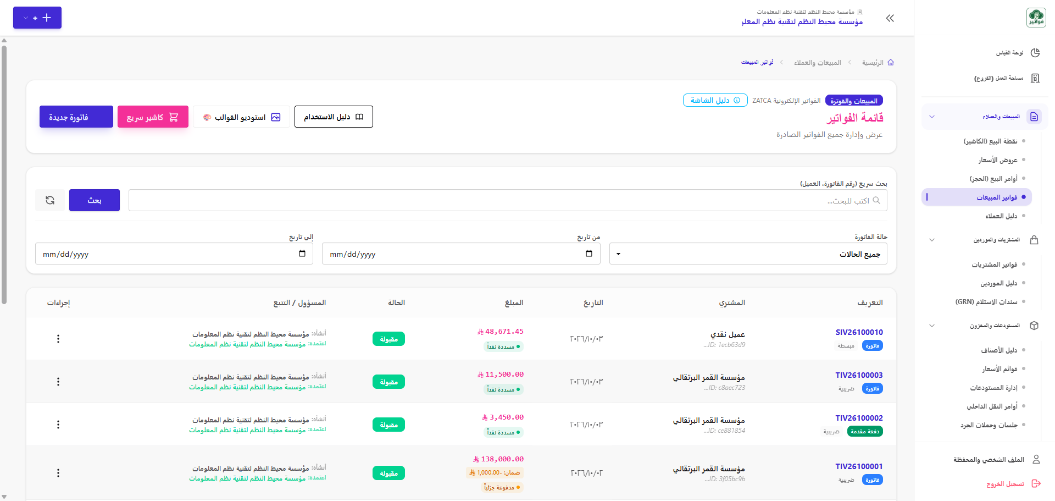
Task: Open the cashier point of sale menu item
Action: 990,141
